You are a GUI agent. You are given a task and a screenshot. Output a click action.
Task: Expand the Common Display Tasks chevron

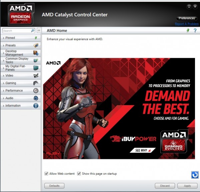coord(3,60)
